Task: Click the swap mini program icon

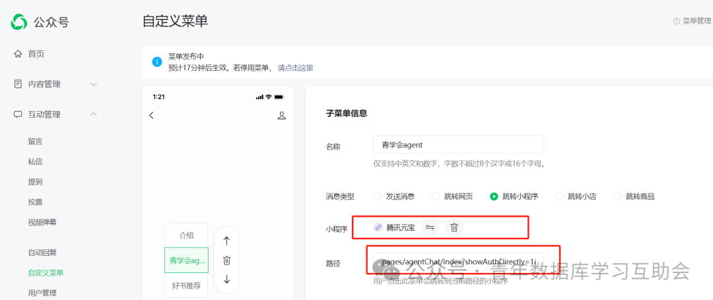Action: (x=430, y=227)
